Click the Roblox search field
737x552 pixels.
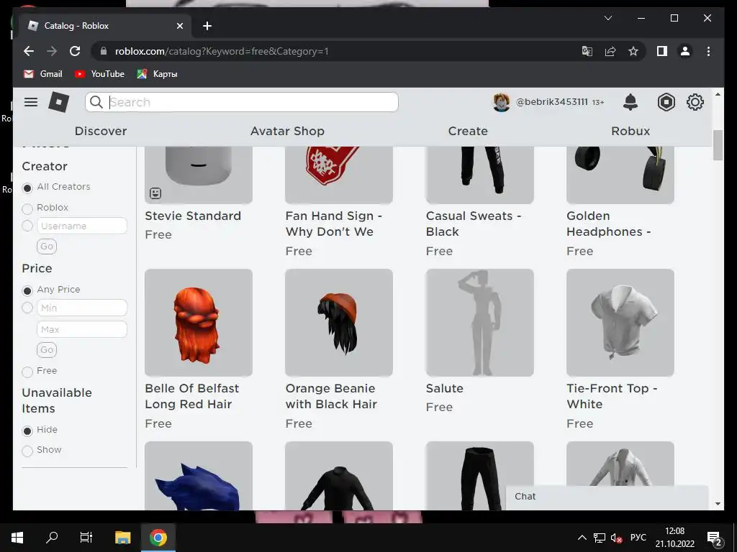pyautogui.click(x=242, y=102)
